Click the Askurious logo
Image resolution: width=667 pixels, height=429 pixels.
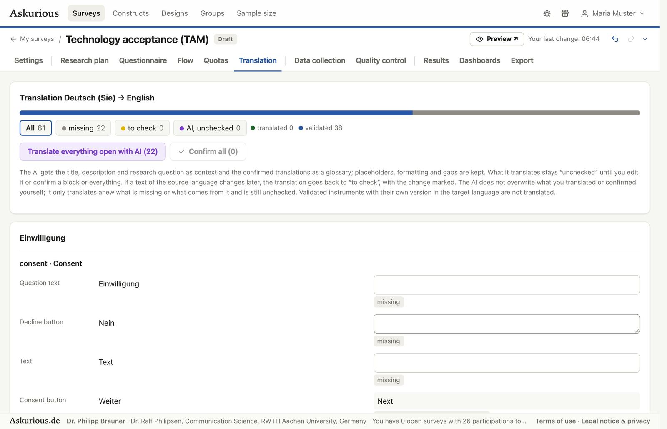[34, 13]
